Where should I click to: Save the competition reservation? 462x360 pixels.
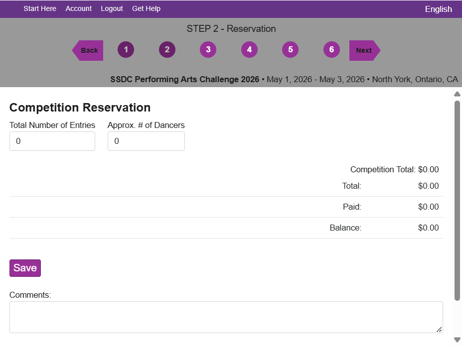point(25,268)
